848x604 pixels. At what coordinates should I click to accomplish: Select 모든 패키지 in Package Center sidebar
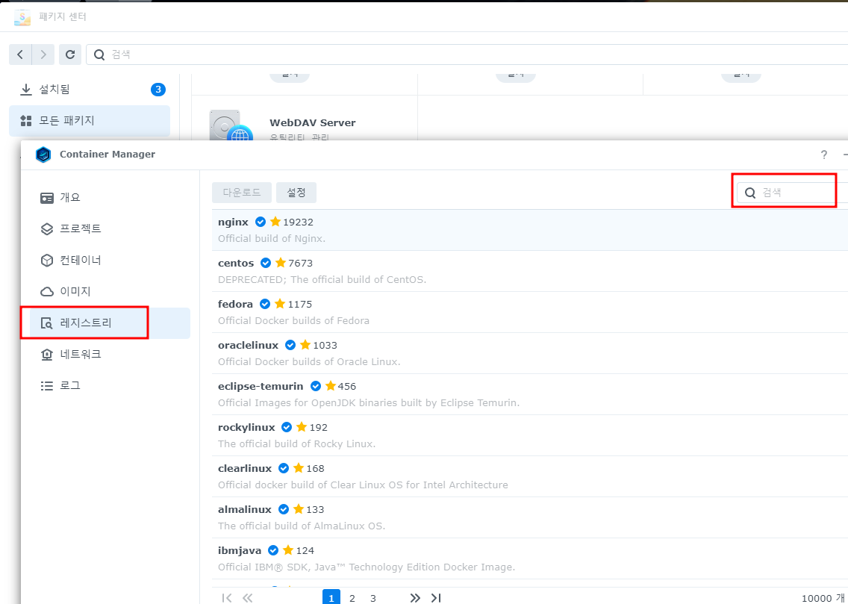coord(90,121)
